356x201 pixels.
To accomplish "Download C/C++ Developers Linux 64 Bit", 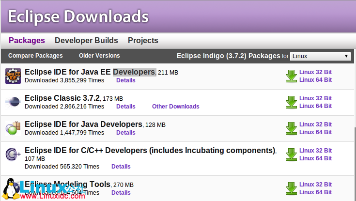I will 315,158.
